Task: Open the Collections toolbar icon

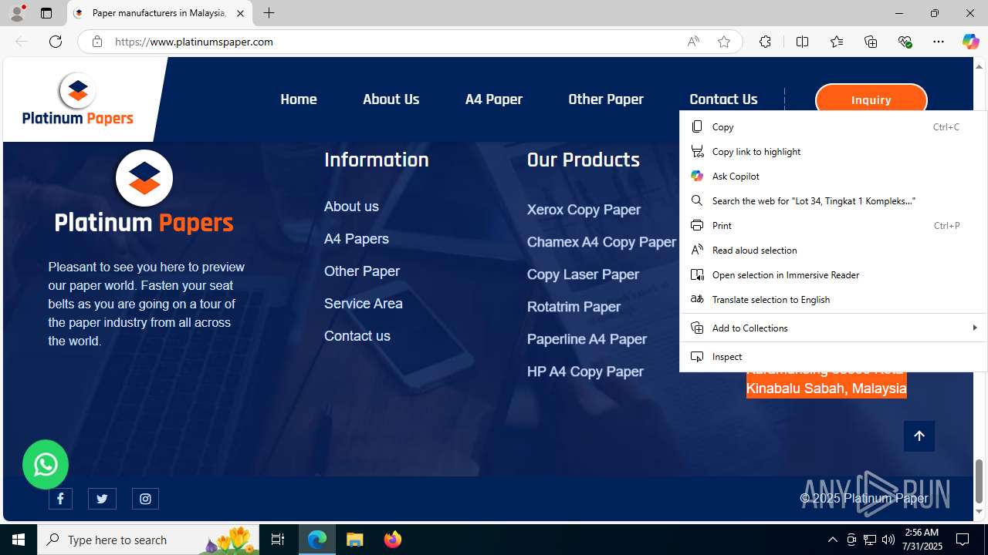Action: click(871, 42)
